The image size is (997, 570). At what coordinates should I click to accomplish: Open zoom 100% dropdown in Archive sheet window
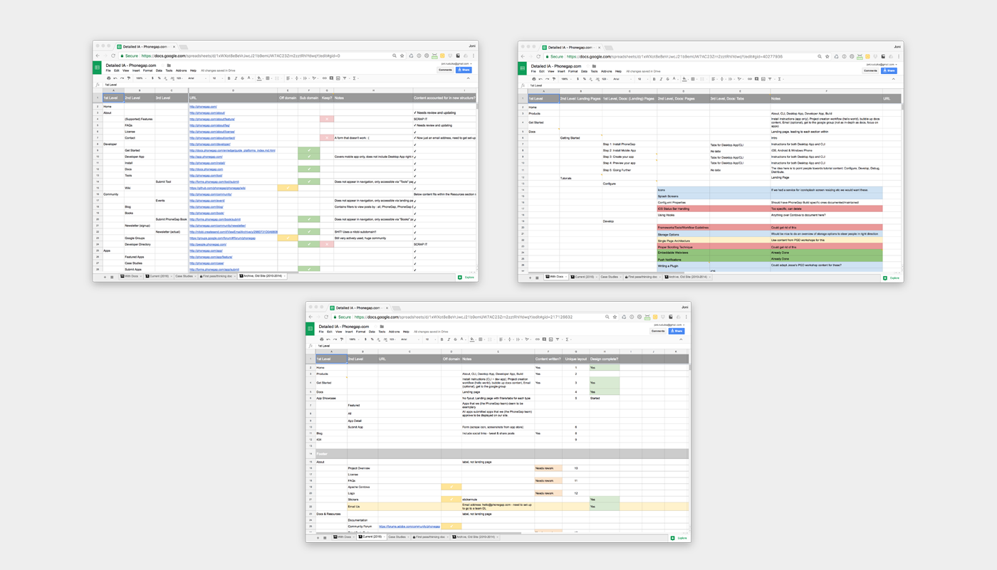tap(141, 78)
